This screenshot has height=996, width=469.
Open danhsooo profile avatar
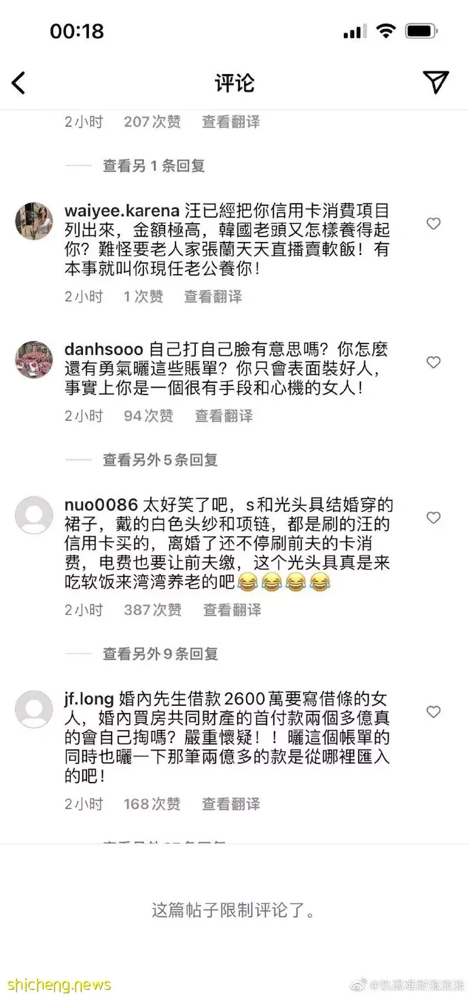point(34,360)
